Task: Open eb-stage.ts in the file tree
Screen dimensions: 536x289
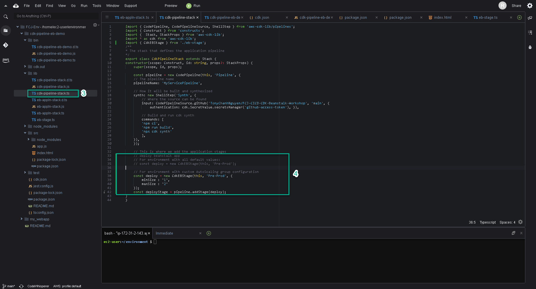Action: tap(46, 120)
